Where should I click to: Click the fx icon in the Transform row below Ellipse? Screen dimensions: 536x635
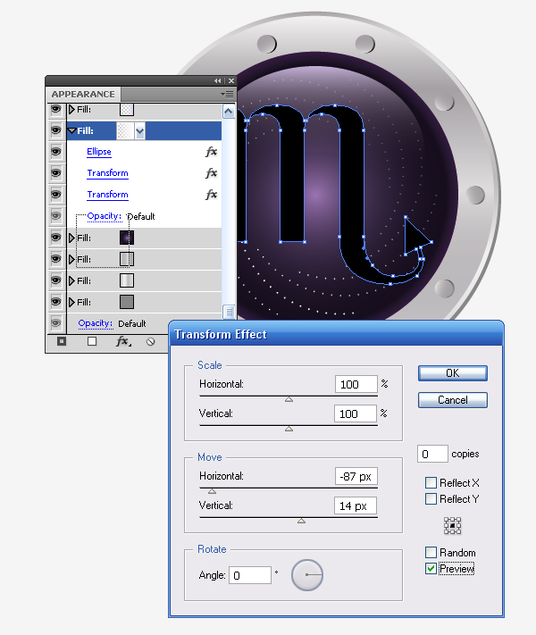[211, 173]
